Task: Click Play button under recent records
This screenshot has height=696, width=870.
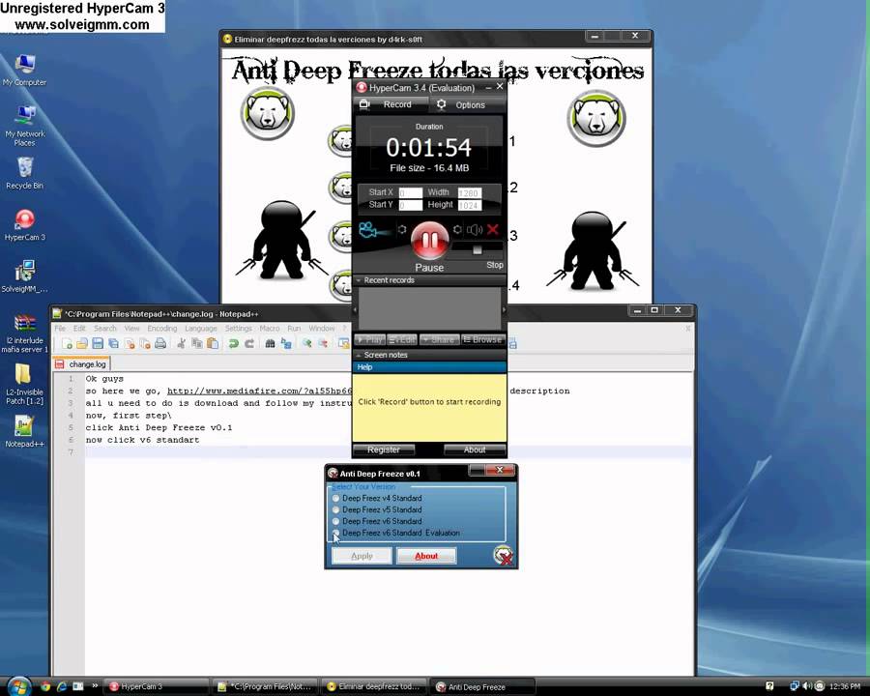Action: (369, 339)
